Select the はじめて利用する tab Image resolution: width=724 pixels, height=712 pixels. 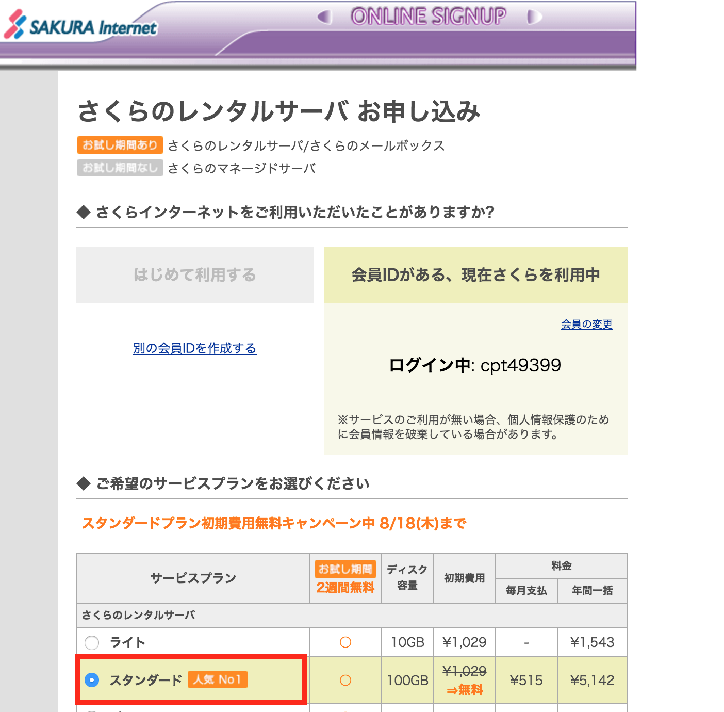click(x=195, y=275)
